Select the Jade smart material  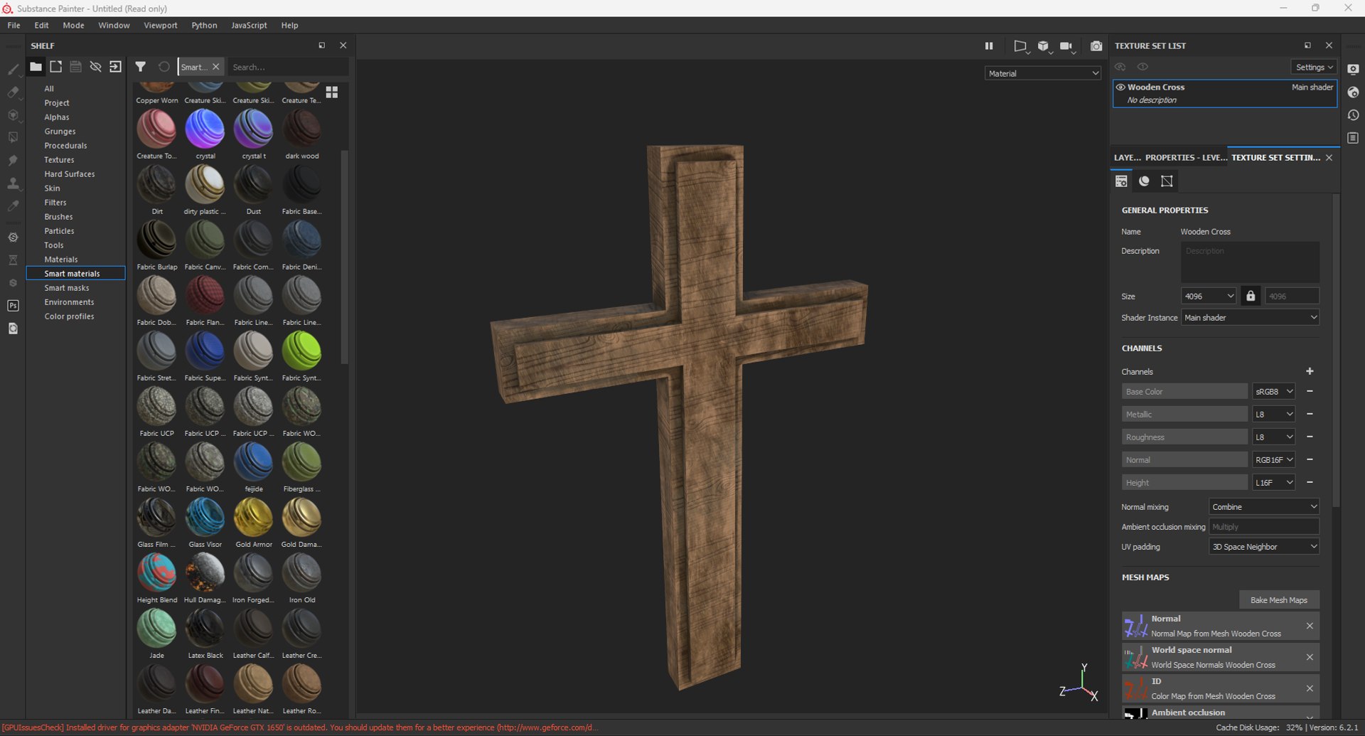[x=156, y=634]
